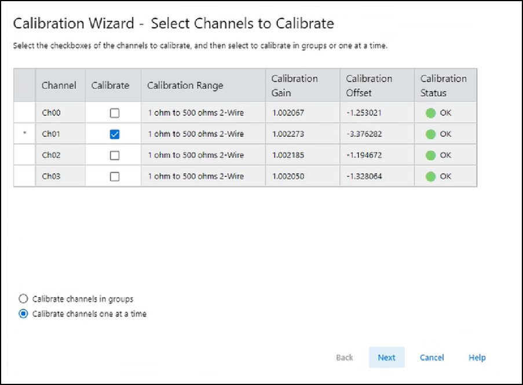Select the Ch01 row asterisk marker

[24, 135]
